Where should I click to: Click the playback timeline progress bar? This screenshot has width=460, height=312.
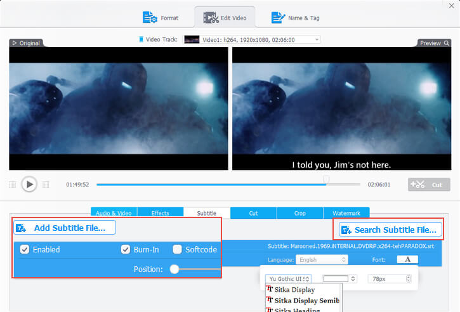(x=228, y=185)
